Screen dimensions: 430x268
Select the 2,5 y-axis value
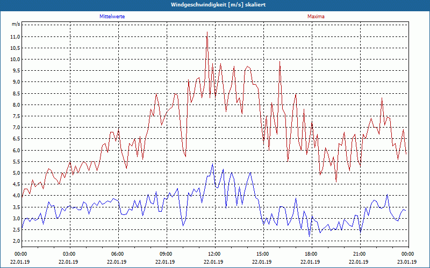[x=16, y=230]
